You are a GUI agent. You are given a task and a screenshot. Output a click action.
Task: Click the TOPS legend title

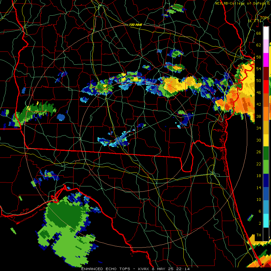point(265,18)
